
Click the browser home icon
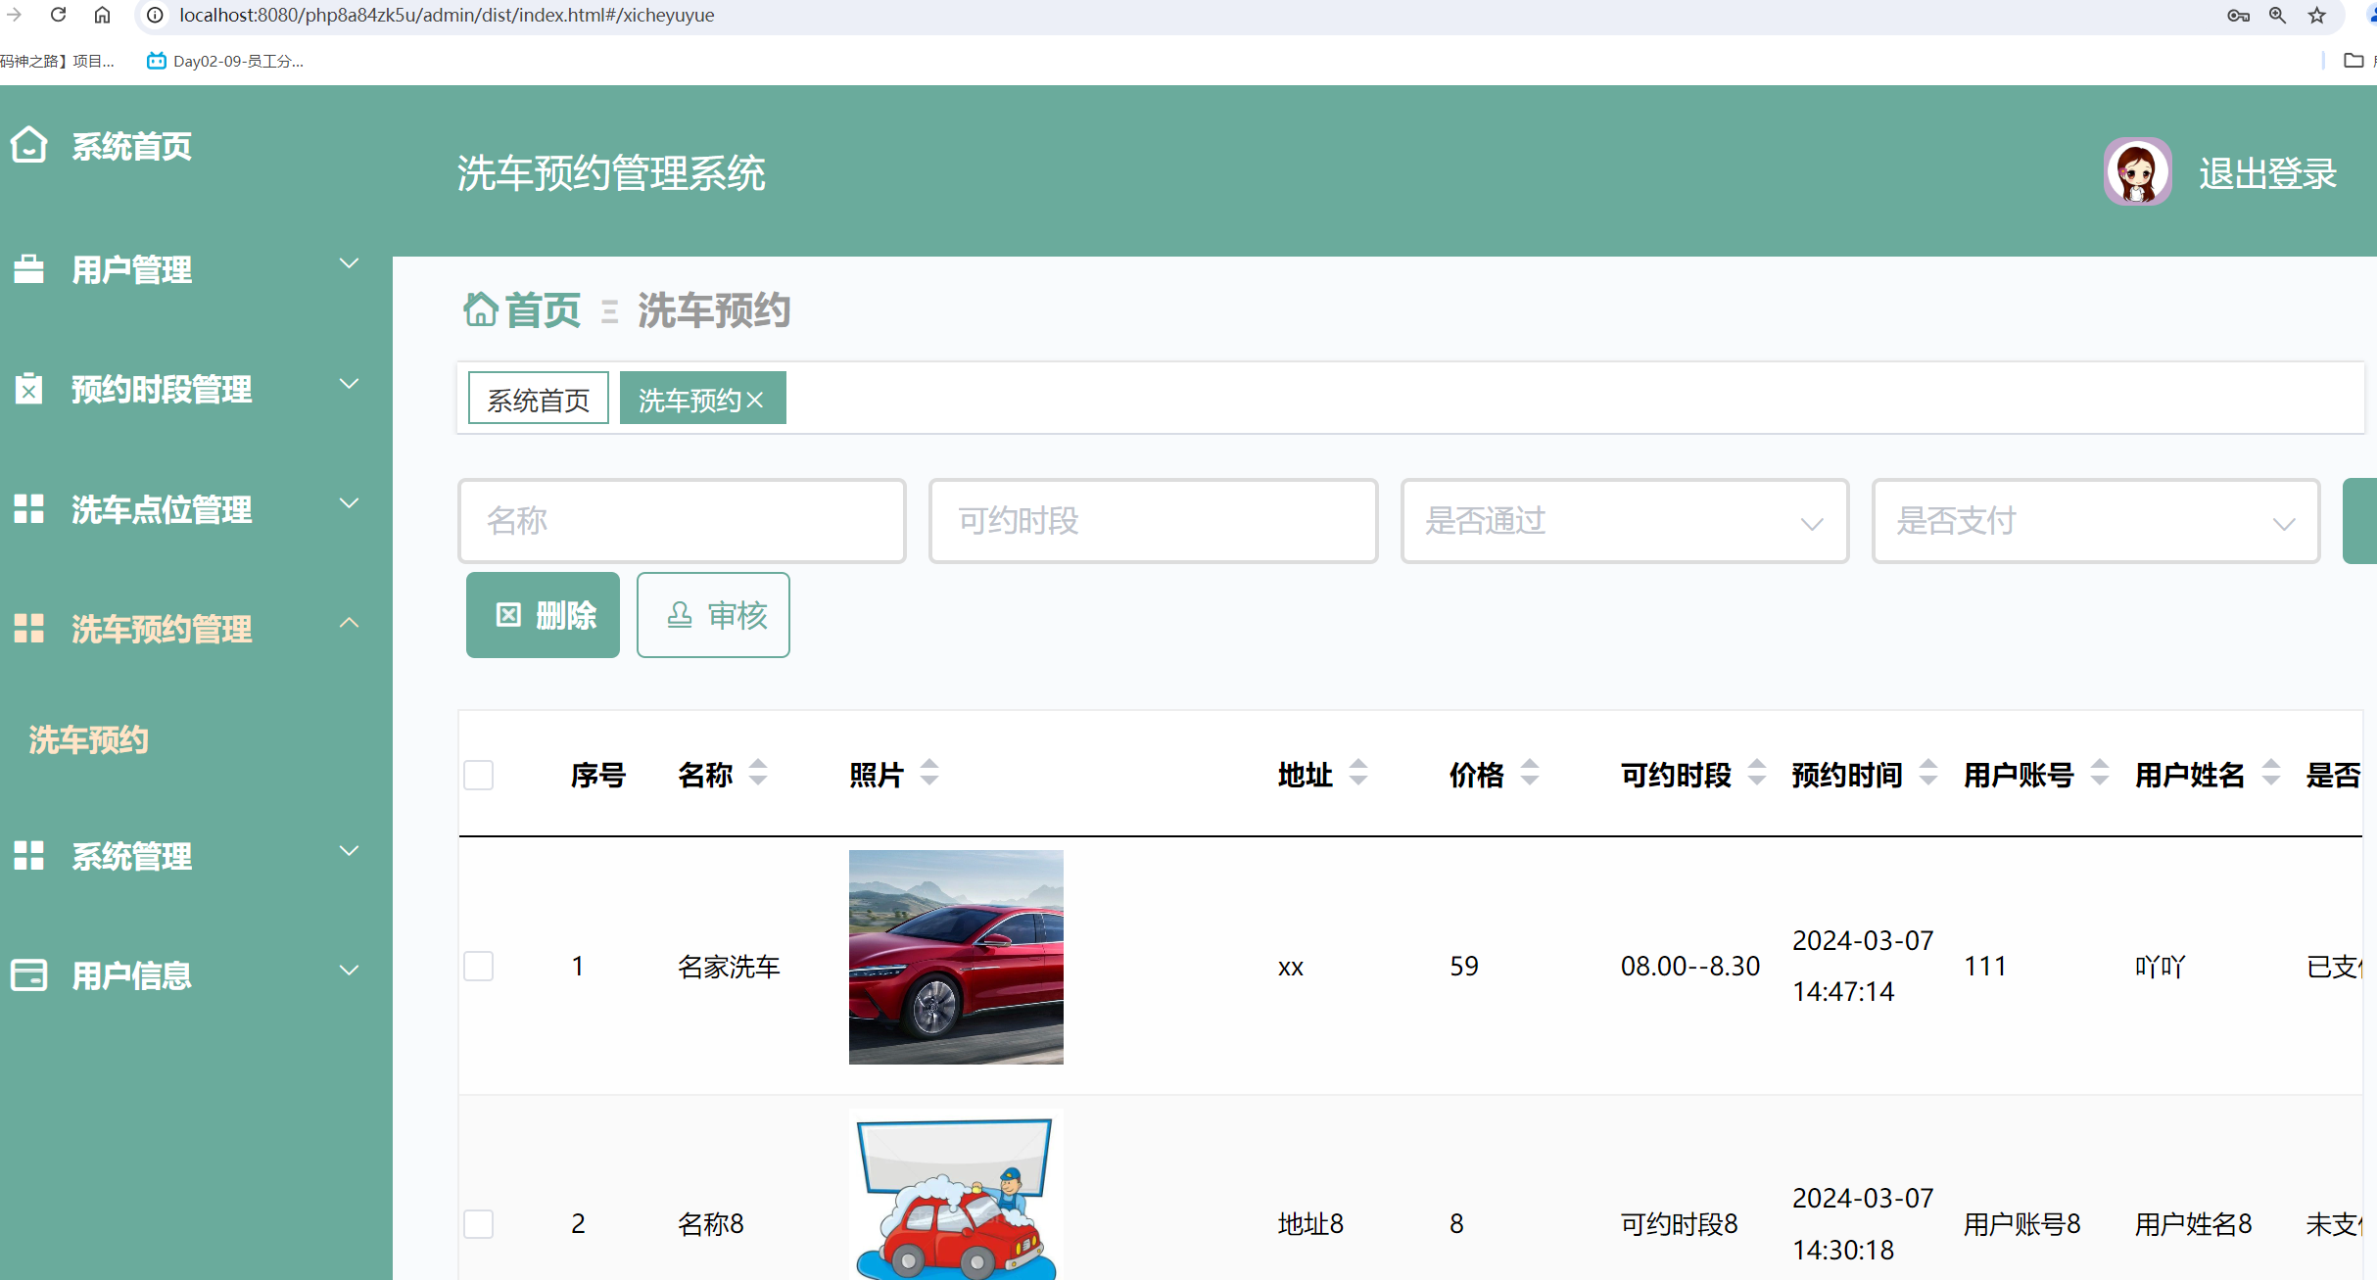102,15
